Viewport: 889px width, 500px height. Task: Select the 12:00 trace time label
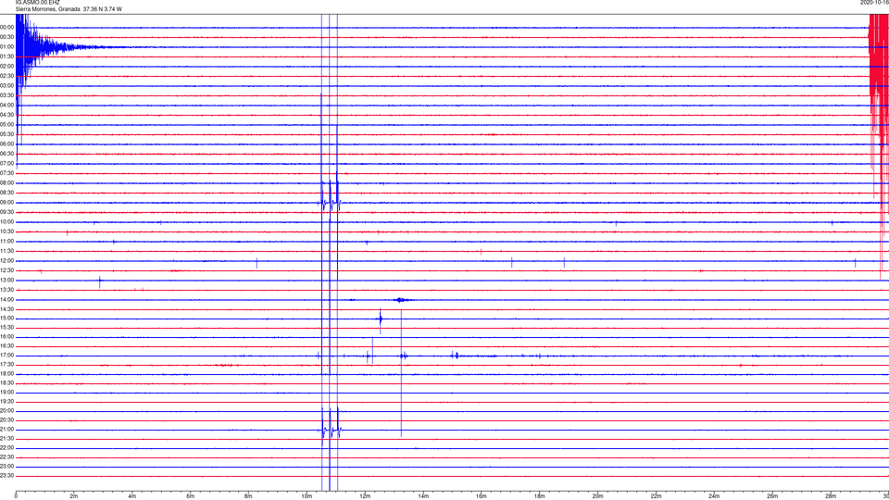pyautogui.click(x=7, y=261)
